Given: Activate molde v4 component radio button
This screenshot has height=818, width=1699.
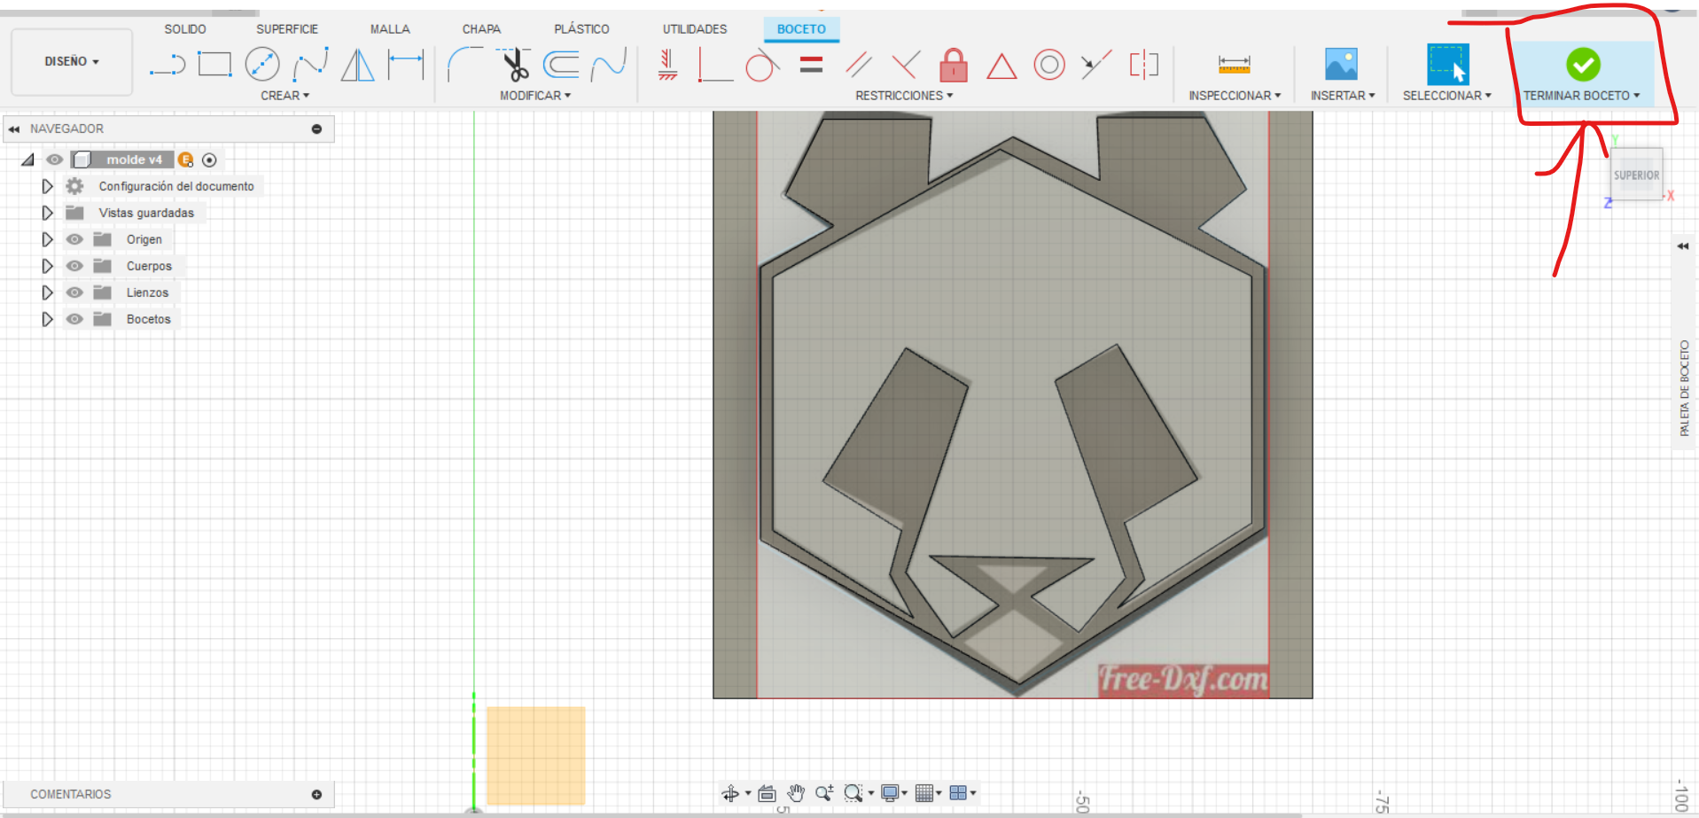Looking at the screenshot, I should [209, 160].
